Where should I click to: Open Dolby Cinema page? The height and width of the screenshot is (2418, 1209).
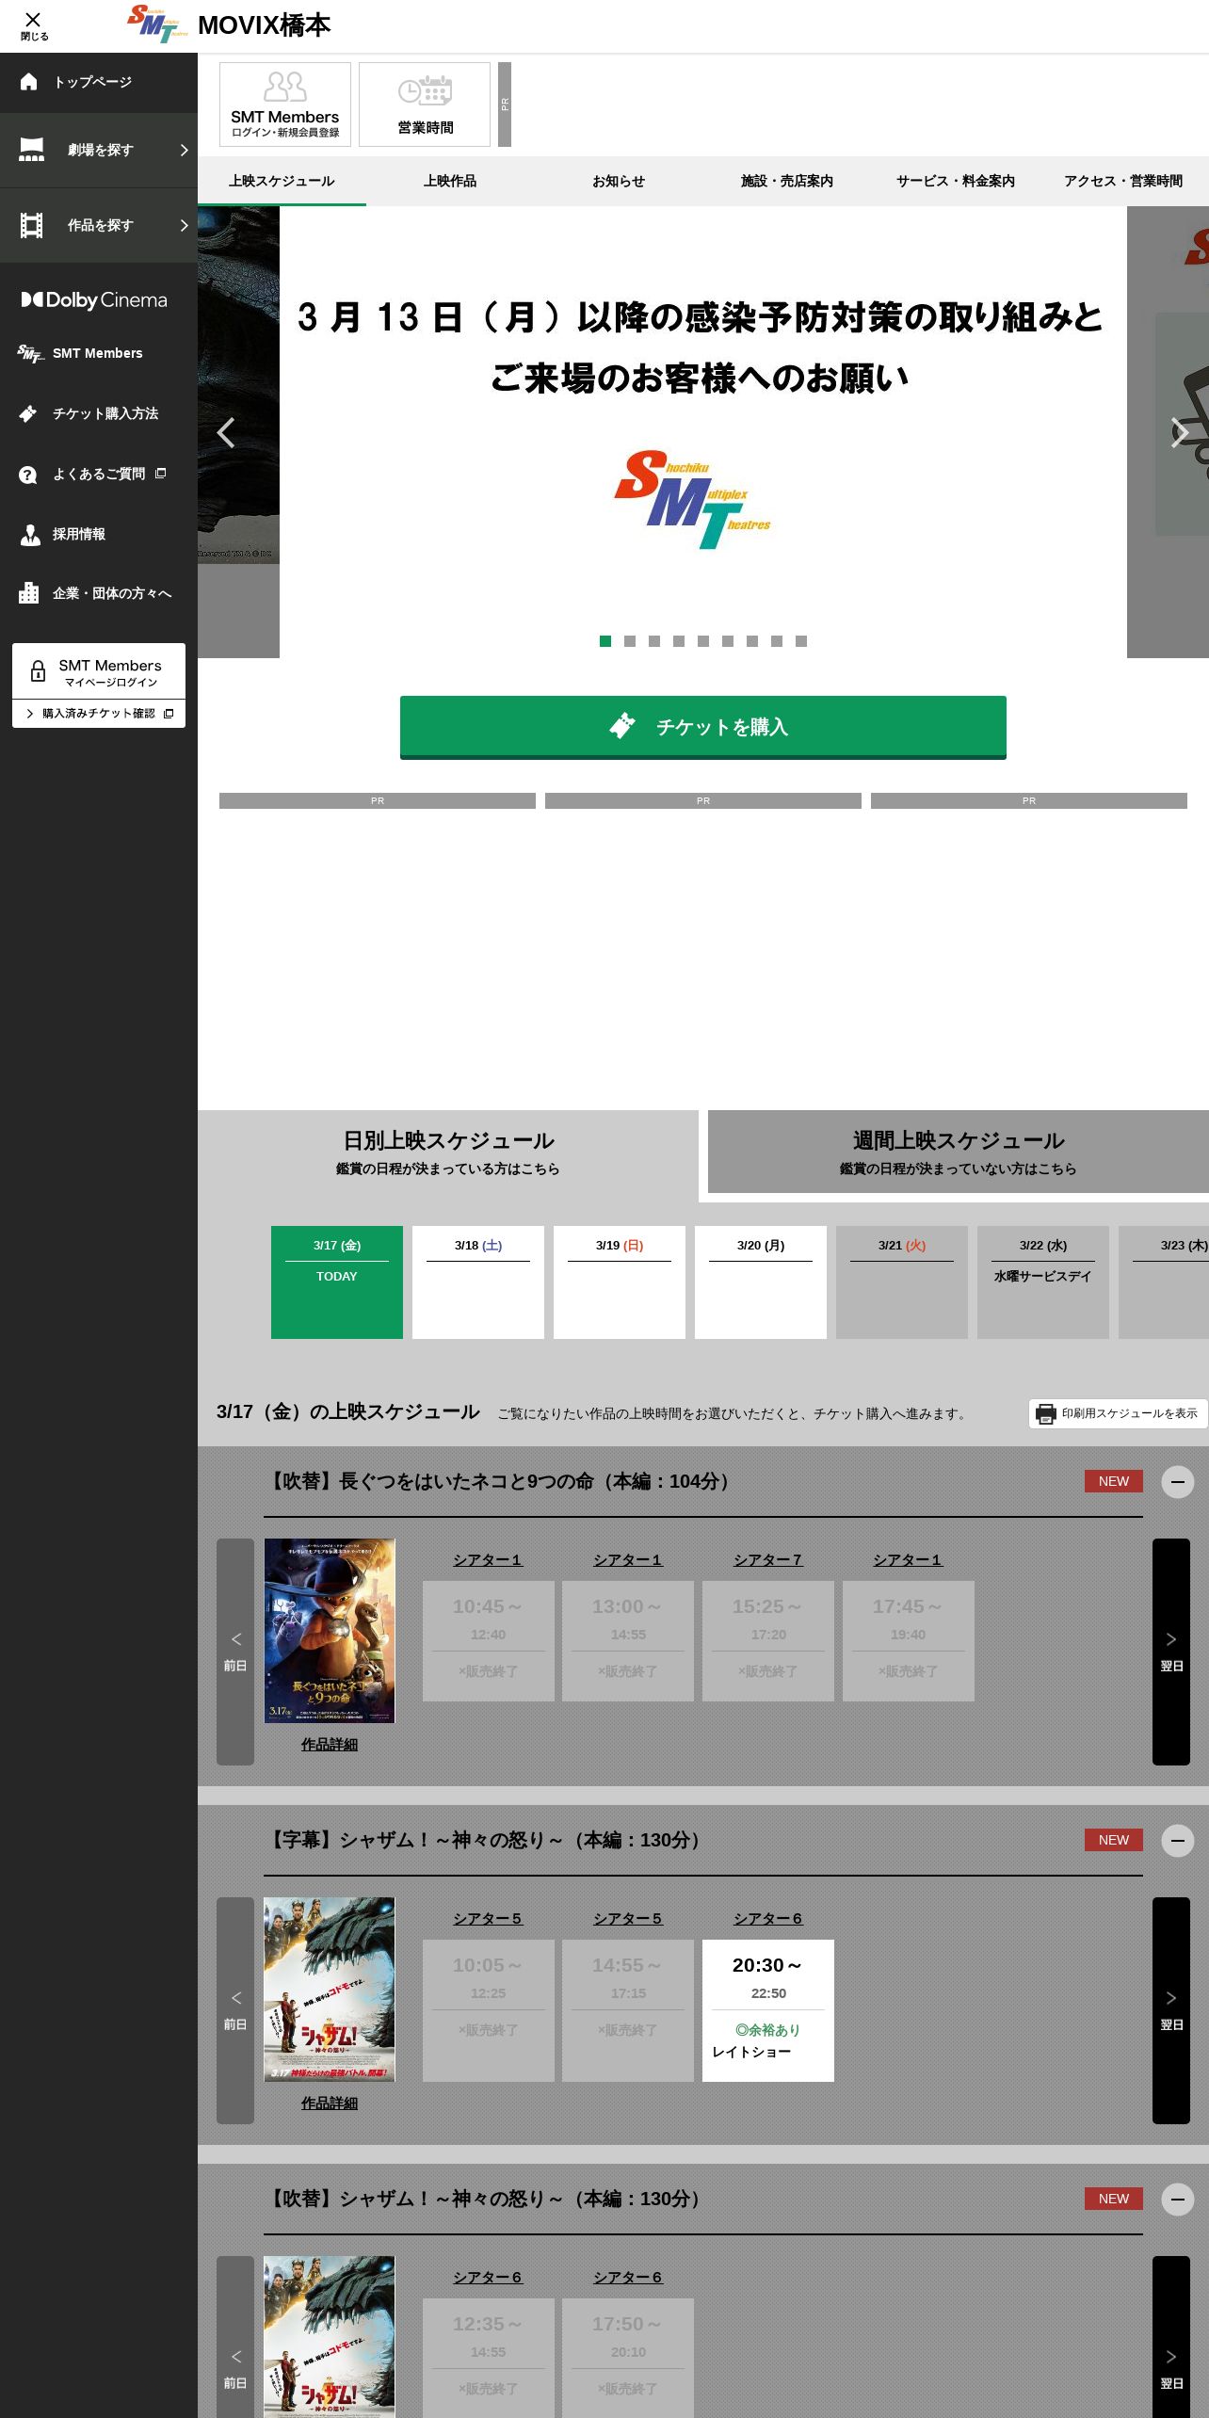(94, 300)
